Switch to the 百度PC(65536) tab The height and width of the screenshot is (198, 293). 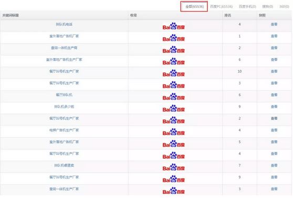221,6
